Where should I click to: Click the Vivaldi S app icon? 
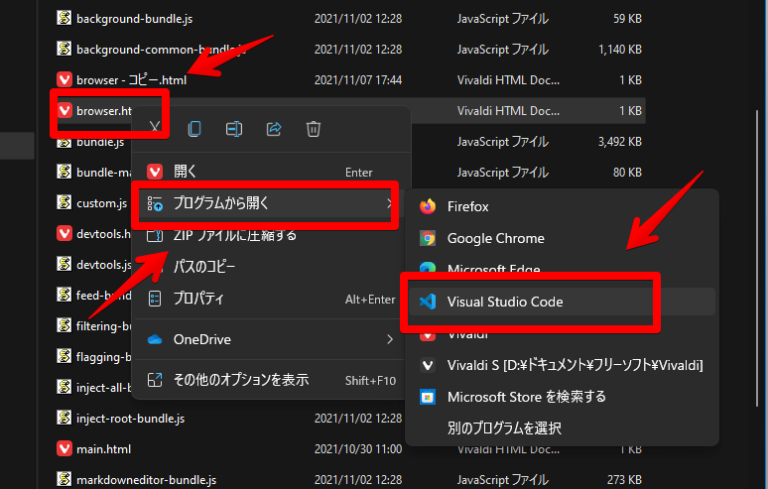pos(428,365)
